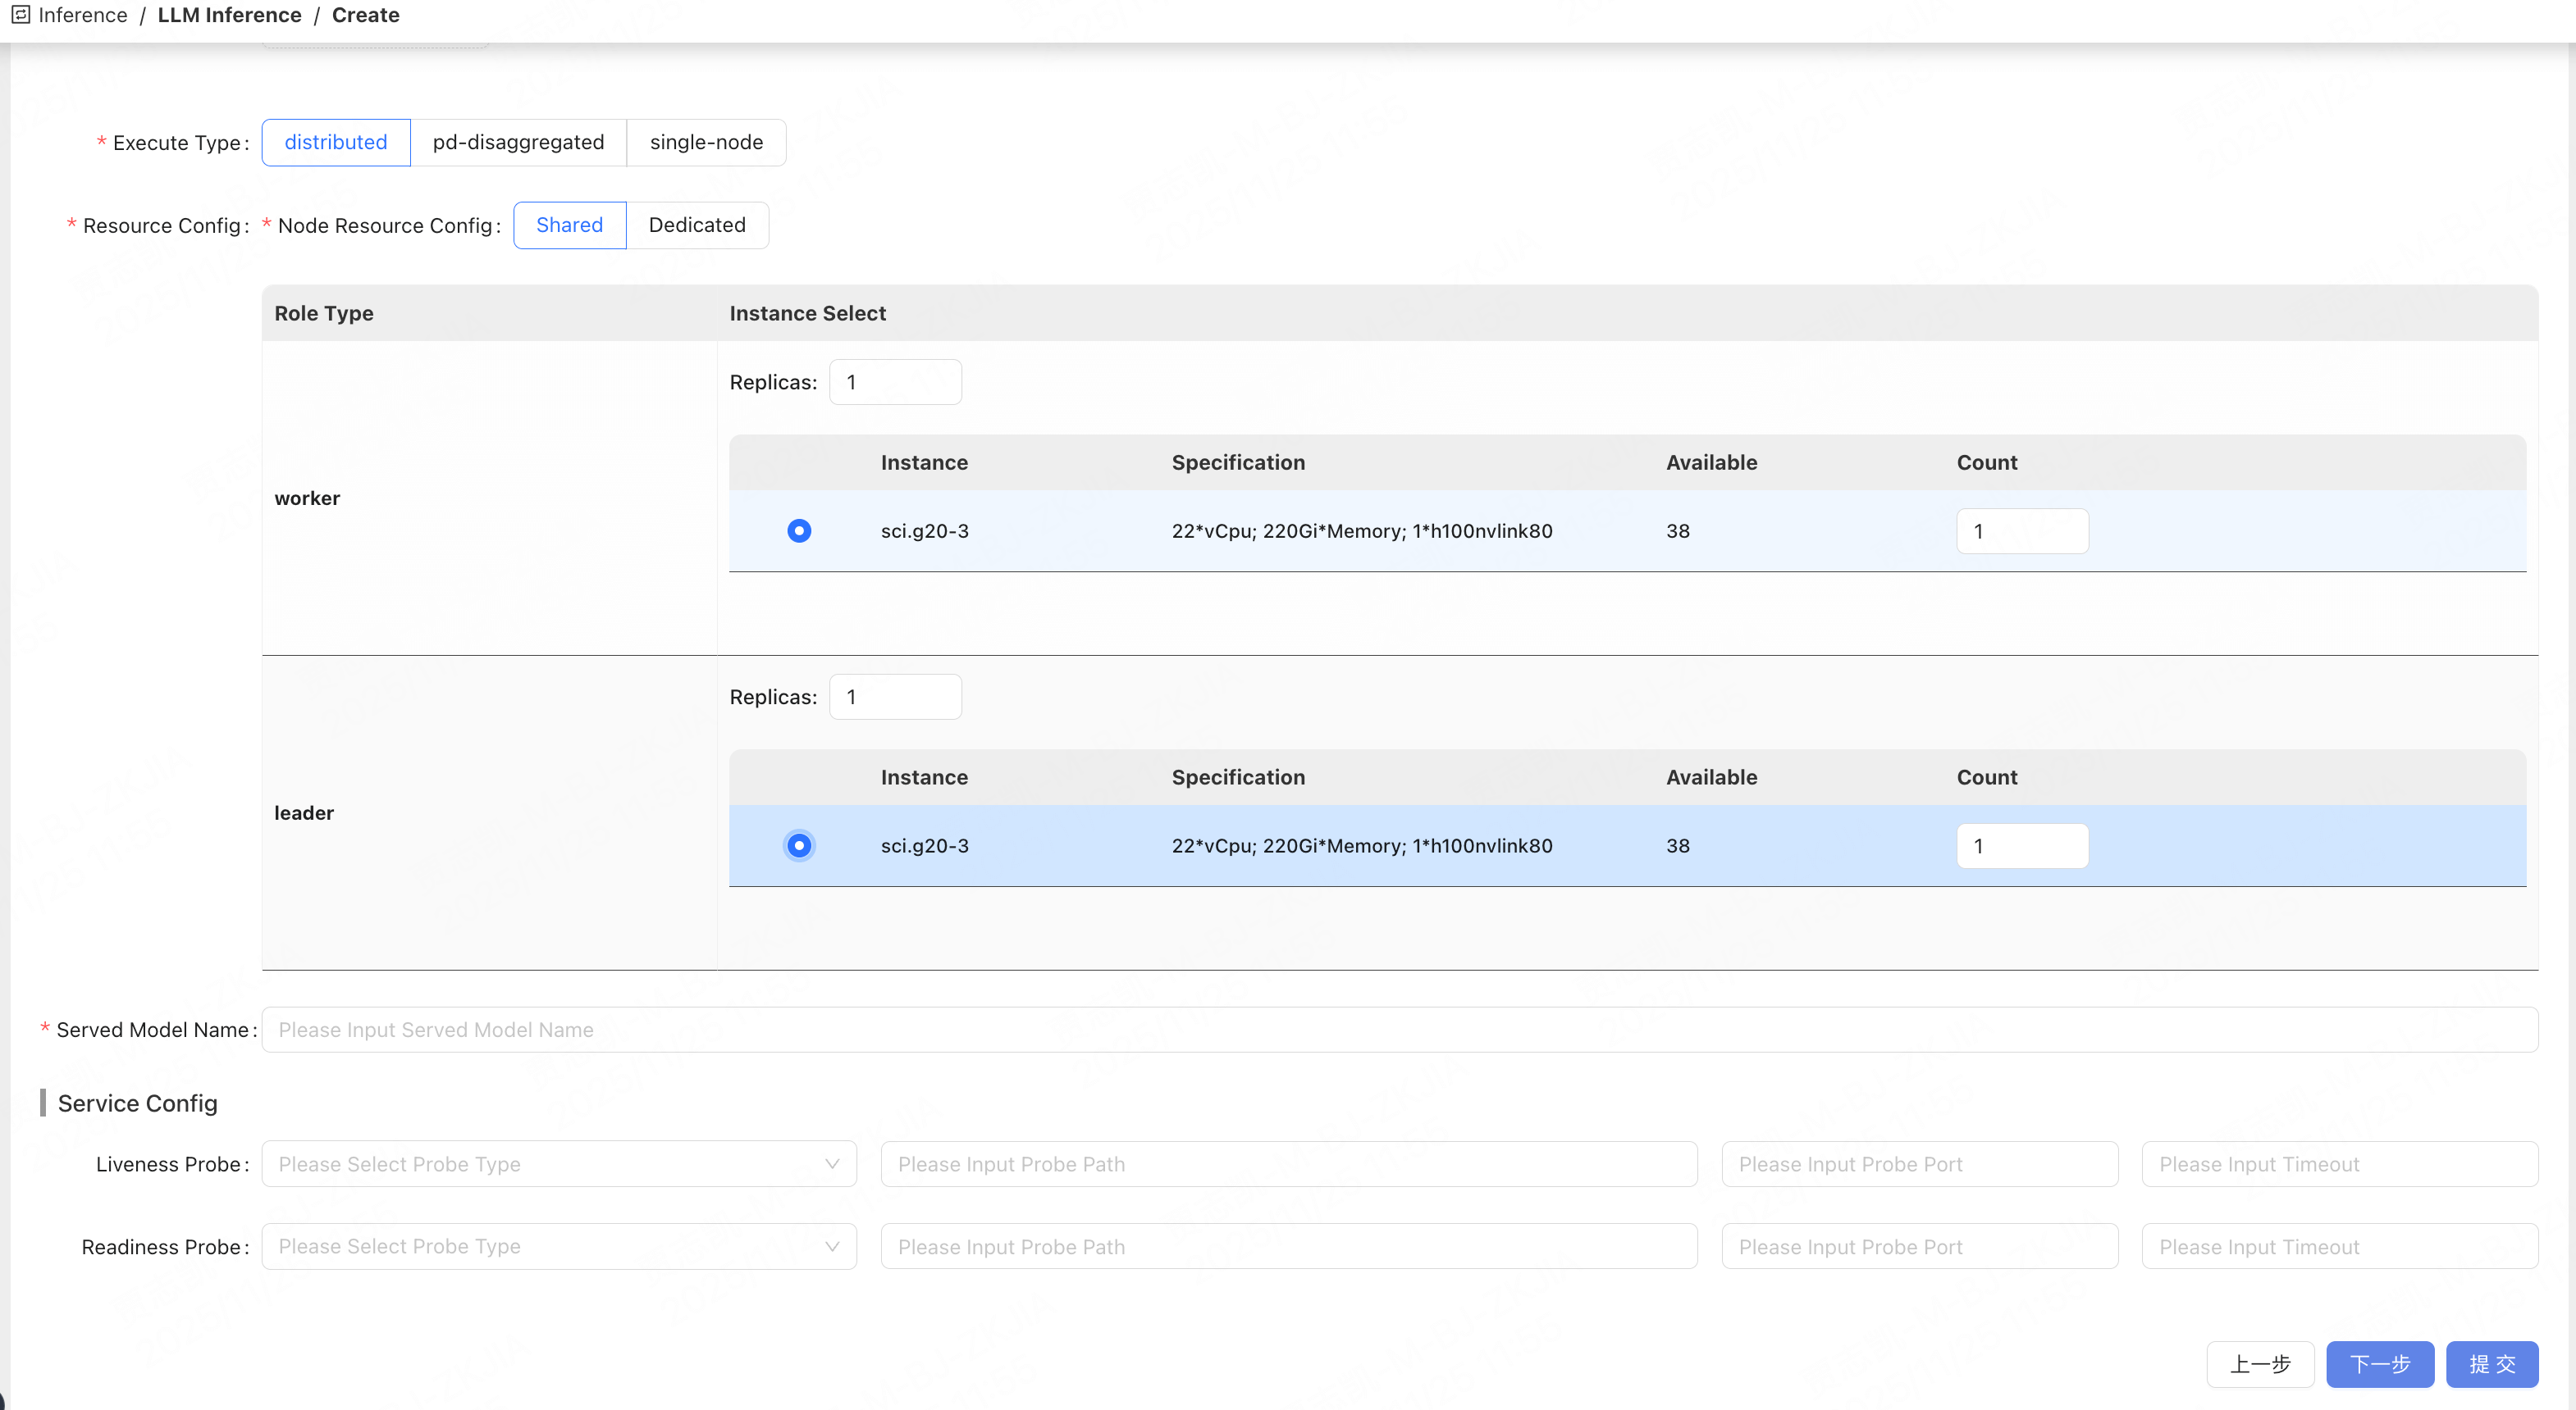Click Instance Select column header
Screen dimensions: 2576x1410
807,313
